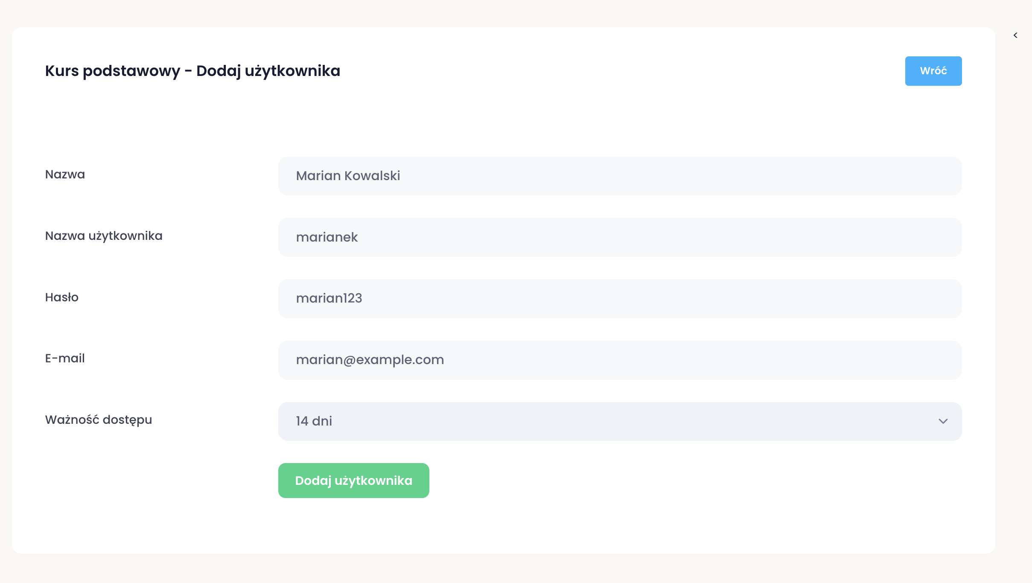Click the Nazwa użytkownika form label
This screenshot has width=1032, height=583.
[104, 236]
